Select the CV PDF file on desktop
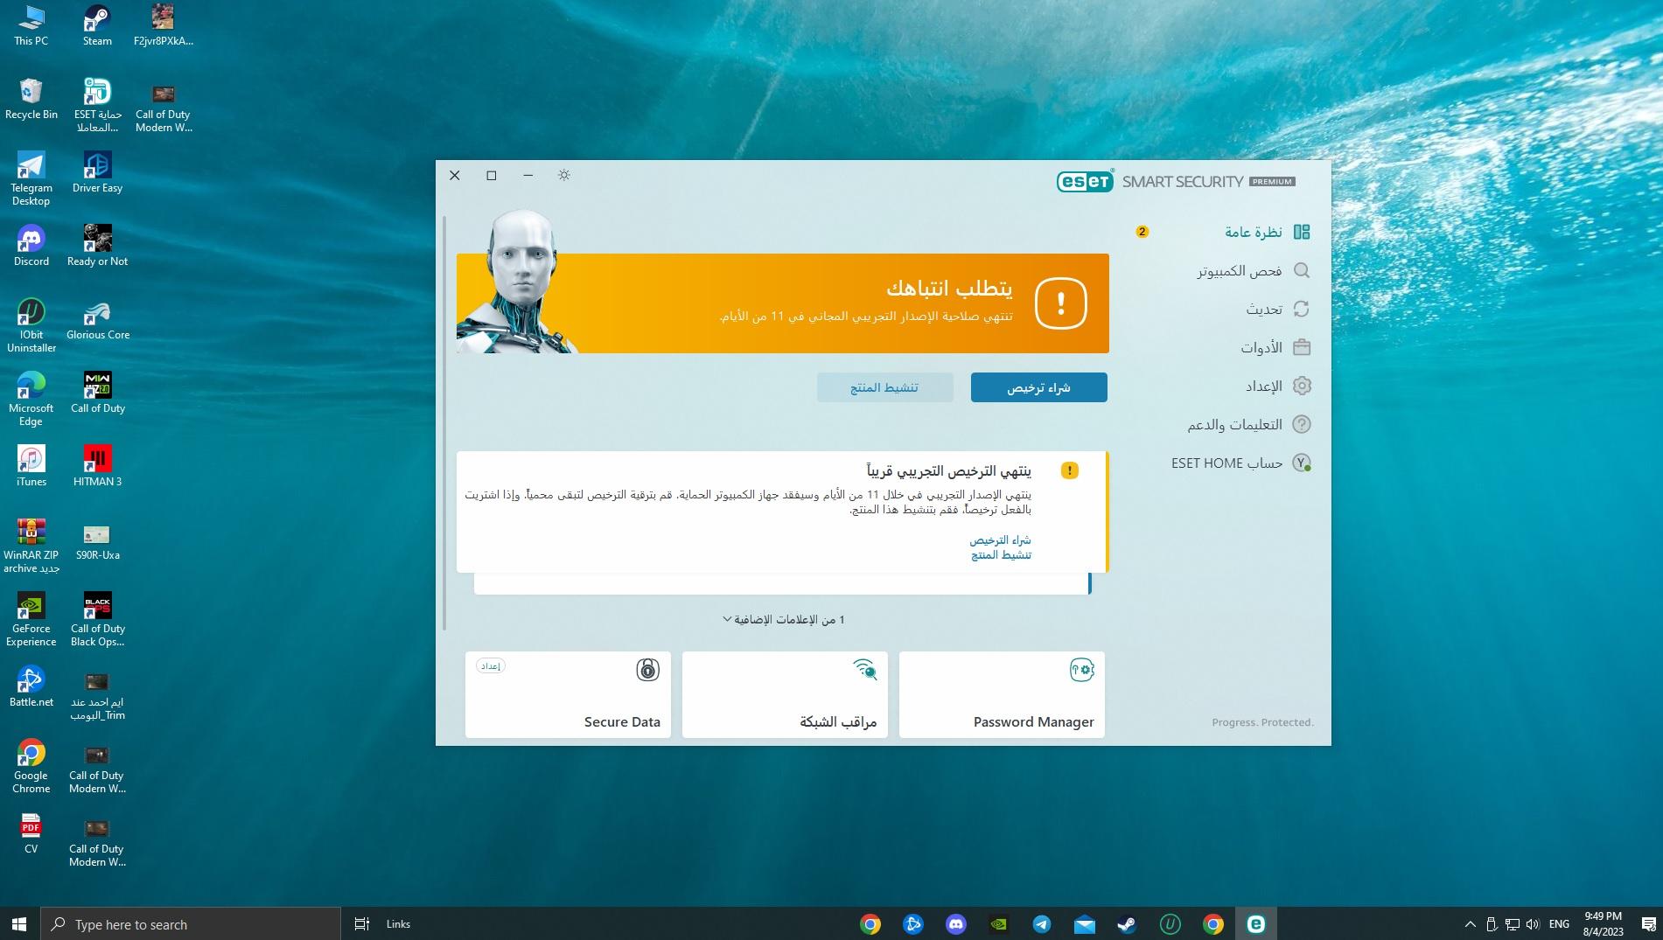Image resolution: width=1663 pixels, height=940 pixels. pyautogui.click(x=31, y=833)
